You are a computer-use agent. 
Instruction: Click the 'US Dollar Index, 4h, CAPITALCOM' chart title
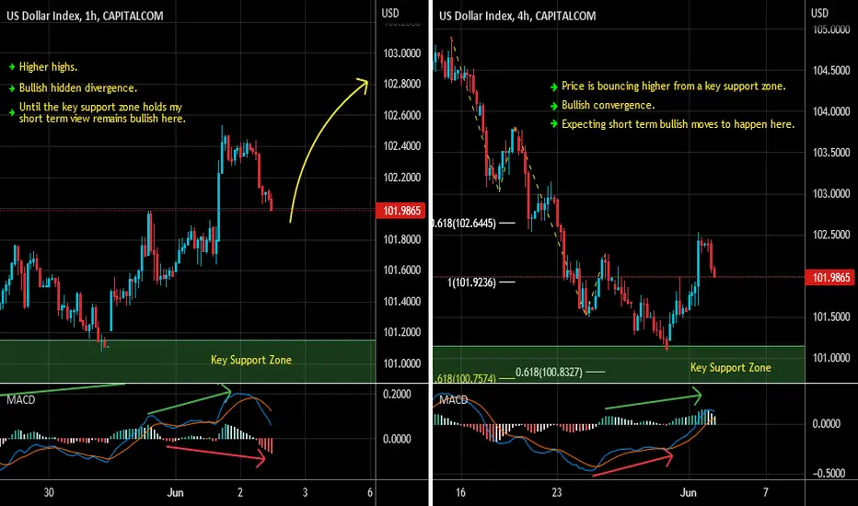coord(517,16)
